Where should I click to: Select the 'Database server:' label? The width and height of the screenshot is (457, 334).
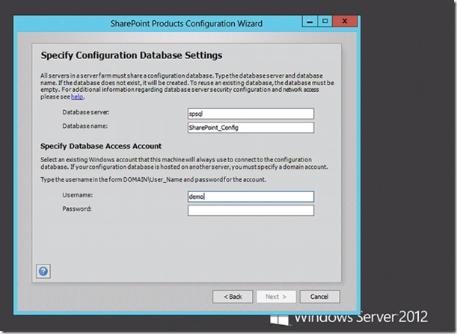pos(86,112)
